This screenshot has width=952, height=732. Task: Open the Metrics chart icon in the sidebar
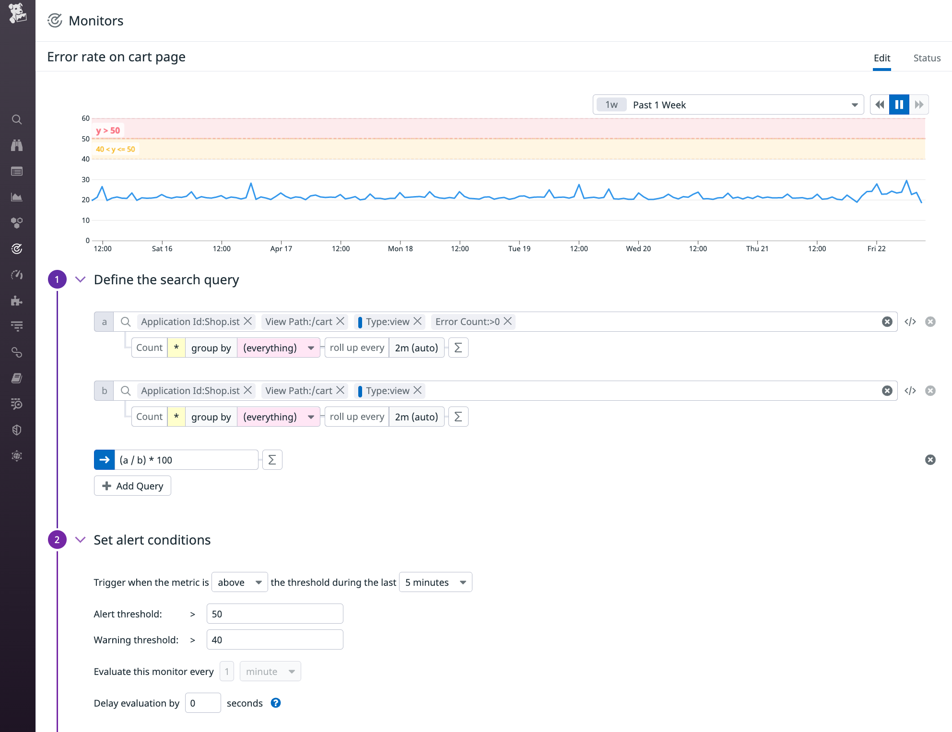17,197
